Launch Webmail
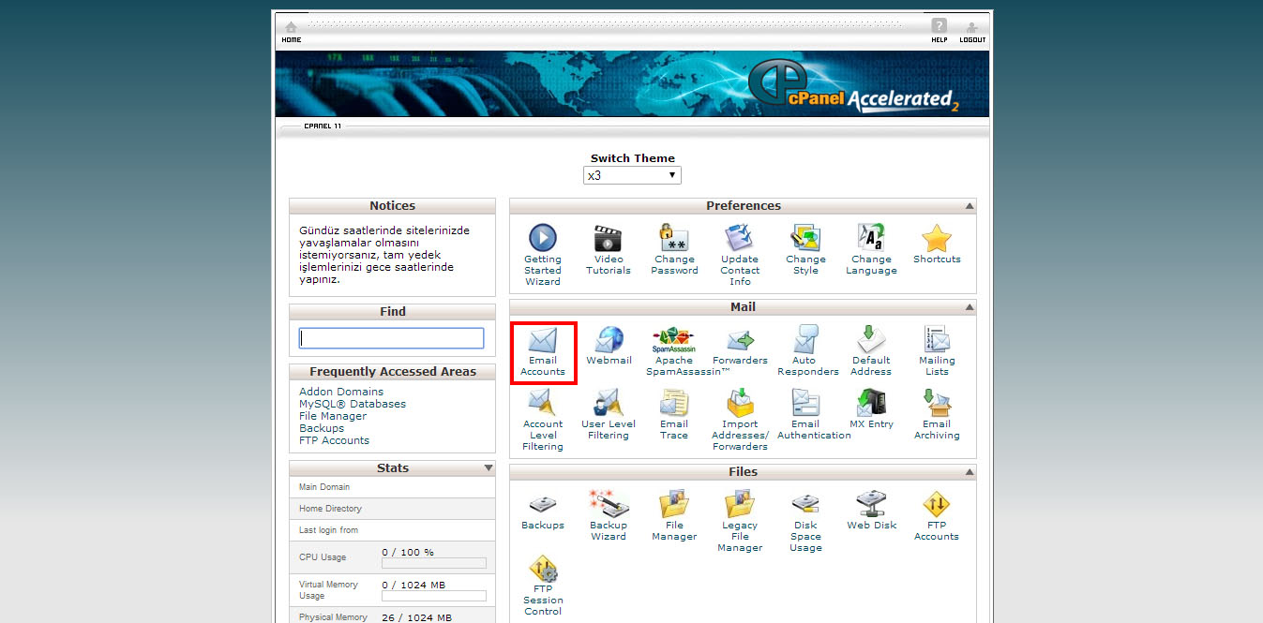The height and width of the screenshot is (623, 1263). (x=609, y=345)
